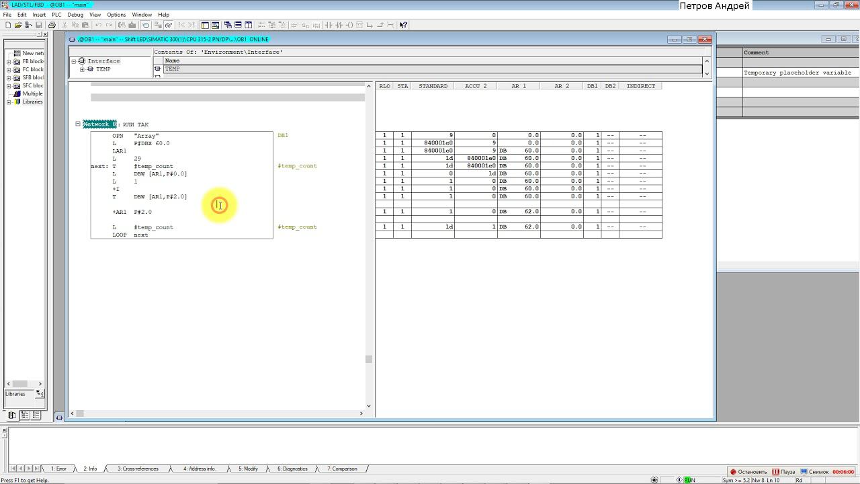The image size is (860, 484).
Task: Toggle the Overviews panel toolbar icon
Action: [205, 25]
